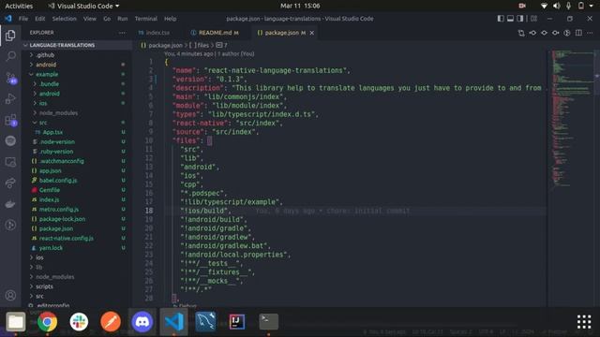Viewport: 600px width, 337px height.
Task: Expand the .bundle folder under example
Action: pos(77,83)
